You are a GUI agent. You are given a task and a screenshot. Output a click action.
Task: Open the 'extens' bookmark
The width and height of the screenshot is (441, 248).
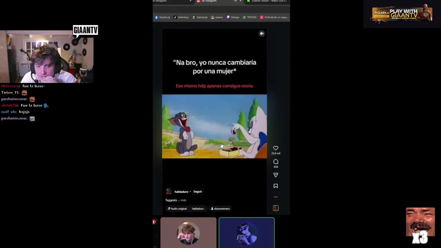[217, 17]
